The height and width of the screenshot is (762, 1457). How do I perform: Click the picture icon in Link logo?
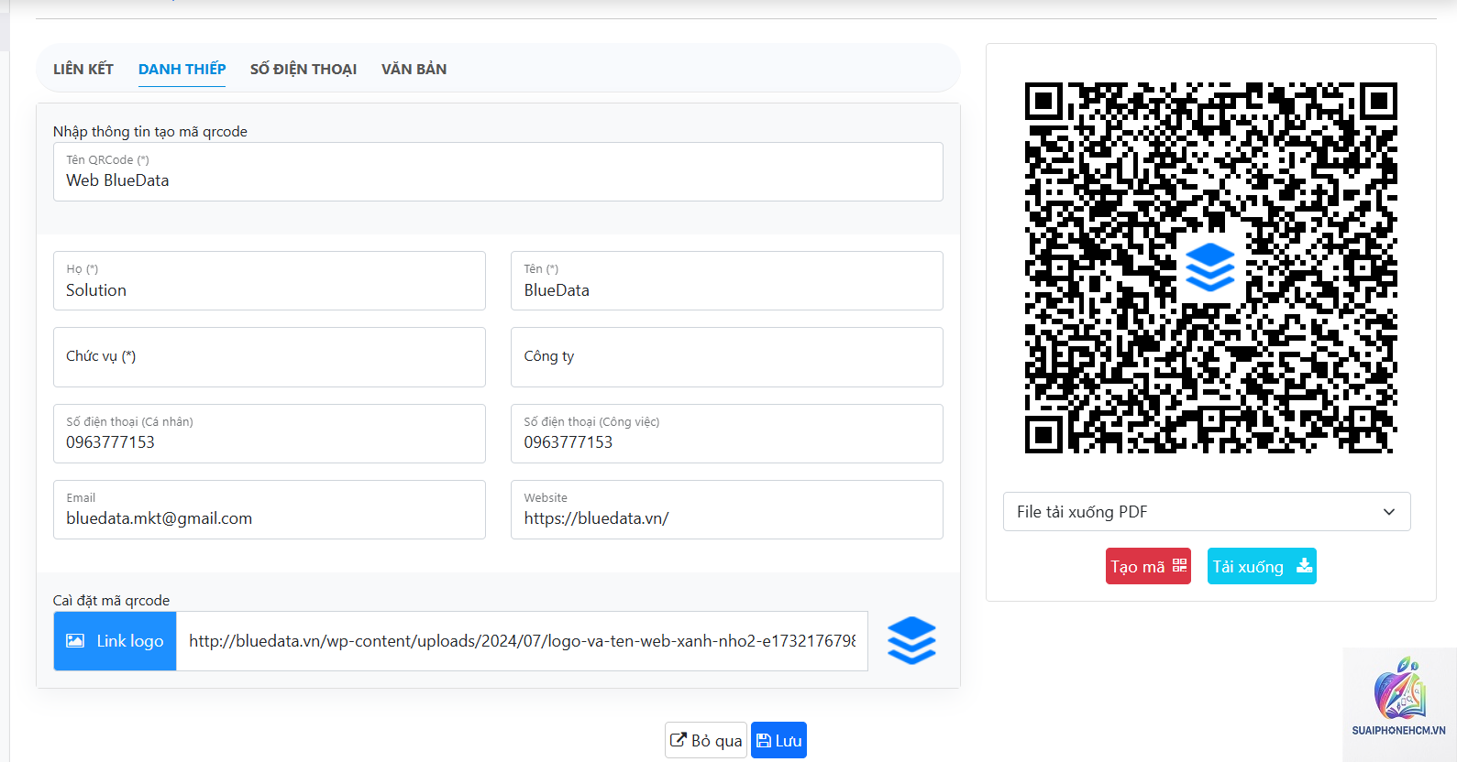75,641
